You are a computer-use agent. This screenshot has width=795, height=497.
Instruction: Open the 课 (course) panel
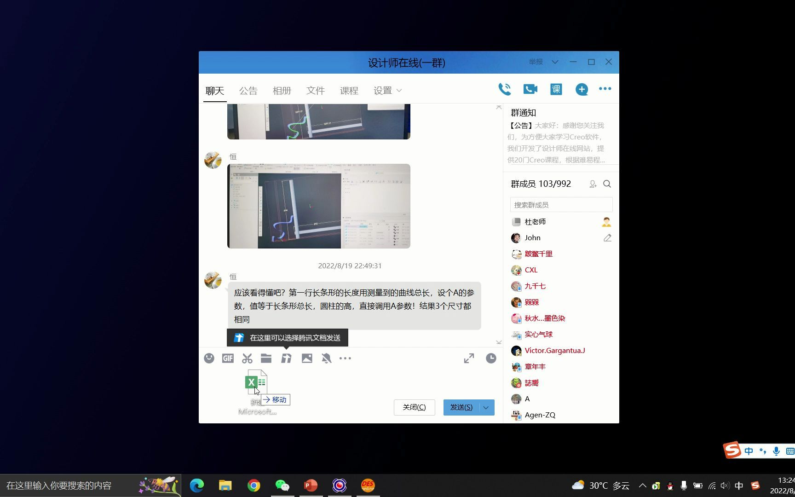[556, 89]
